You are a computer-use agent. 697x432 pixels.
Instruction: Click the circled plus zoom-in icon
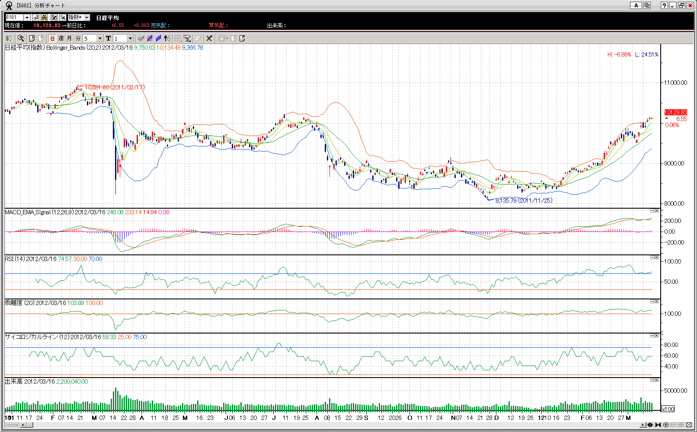coord(666,425)
